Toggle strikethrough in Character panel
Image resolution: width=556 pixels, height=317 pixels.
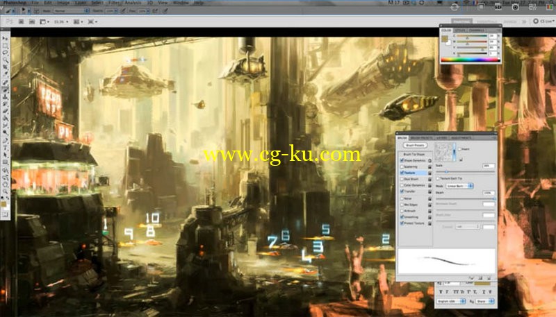tap(490, 292)
